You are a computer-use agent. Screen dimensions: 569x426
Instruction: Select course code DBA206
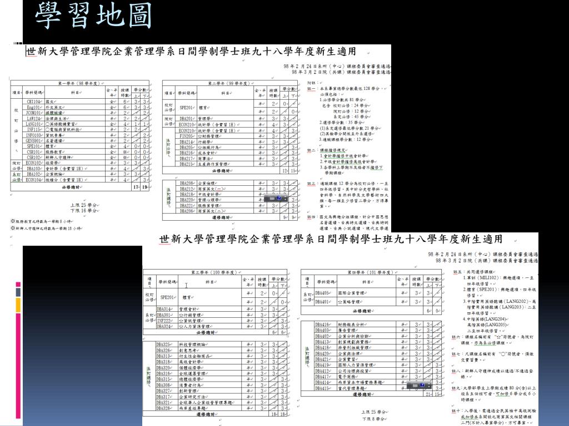click(187, 211)
